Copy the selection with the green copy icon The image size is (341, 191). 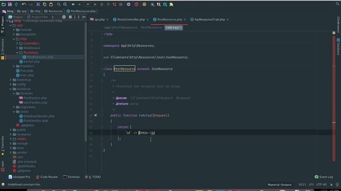(45, 4)
